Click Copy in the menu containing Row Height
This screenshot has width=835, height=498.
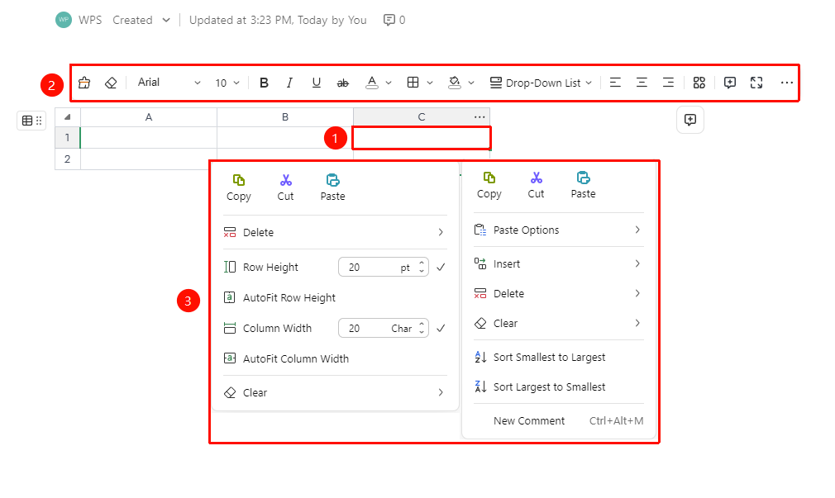tap(239, 187)
